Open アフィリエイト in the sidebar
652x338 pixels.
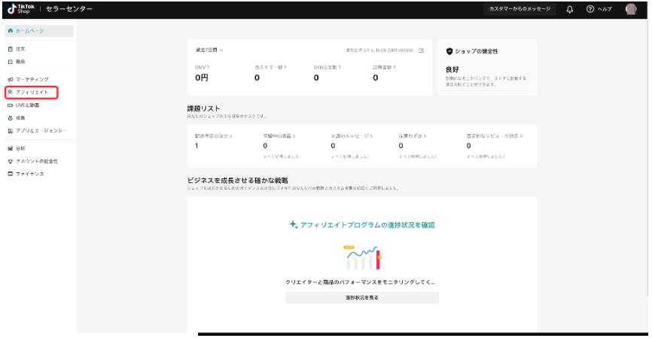click(32, 93)
